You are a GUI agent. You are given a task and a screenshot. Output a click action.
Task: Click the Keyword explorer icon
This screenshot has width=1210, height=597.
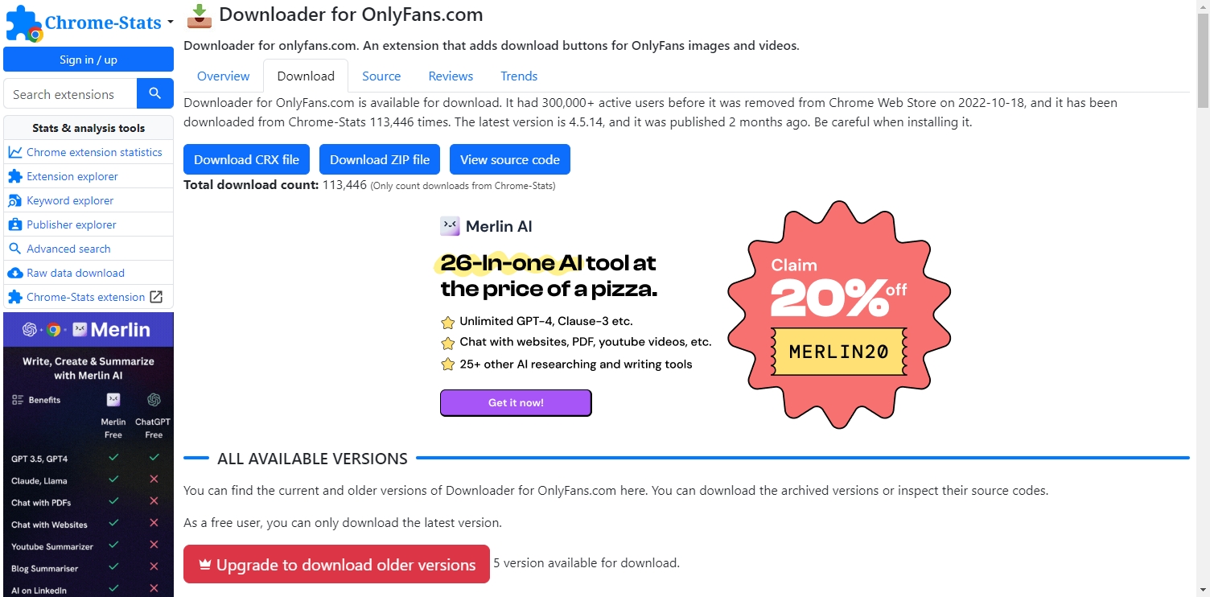coord(14,200)
